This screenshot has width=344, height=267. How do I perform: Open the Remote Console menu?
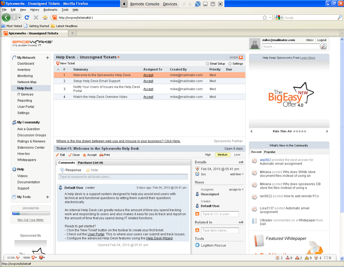[x=145, y=4]
